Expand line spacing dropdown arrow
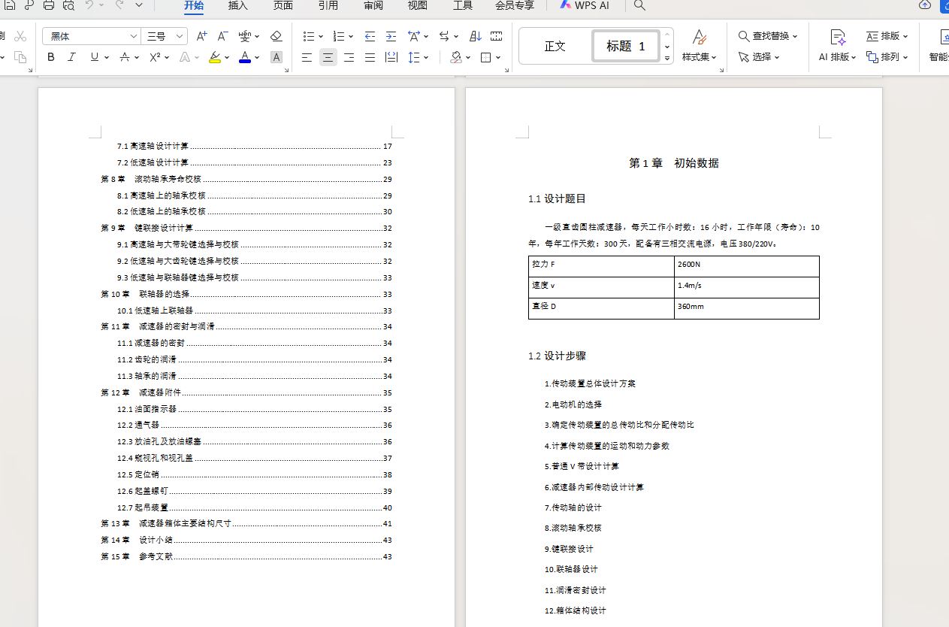949x627 pixels. [426, 57]
